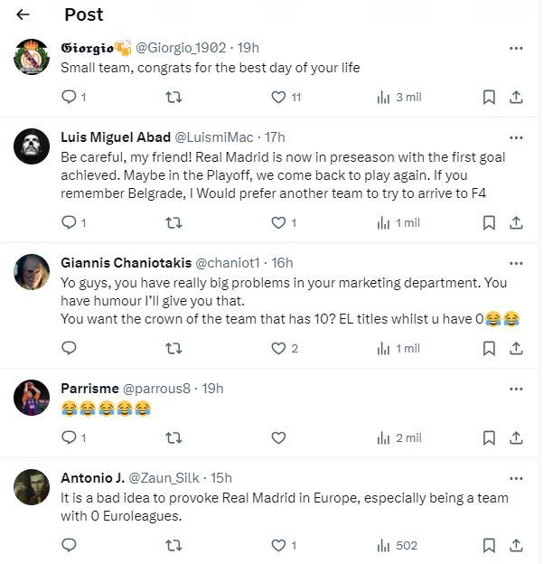Open Giannis Chaniotakis's profile name
This screenshot has width=553, height=564.
(x=126, y=263)
